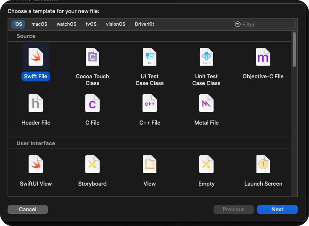
Task: Select the Storyboard template icon
Action: point(92,164)
